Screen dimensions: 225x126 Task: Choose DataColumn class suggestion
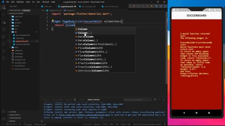click(x=105, y=36)
